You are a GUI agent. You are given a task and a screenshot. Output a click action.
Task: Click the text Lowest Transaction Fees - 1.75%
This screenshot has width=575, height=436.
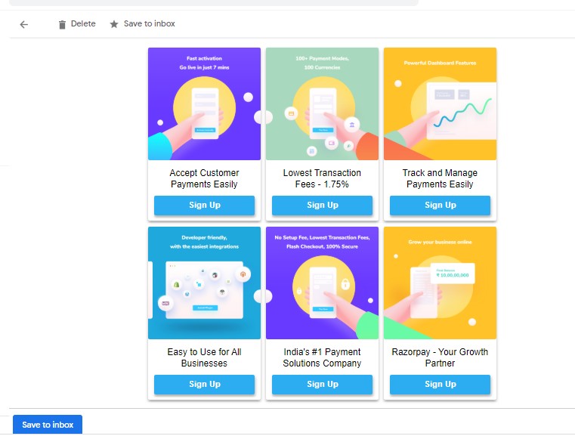click(322, 178)
